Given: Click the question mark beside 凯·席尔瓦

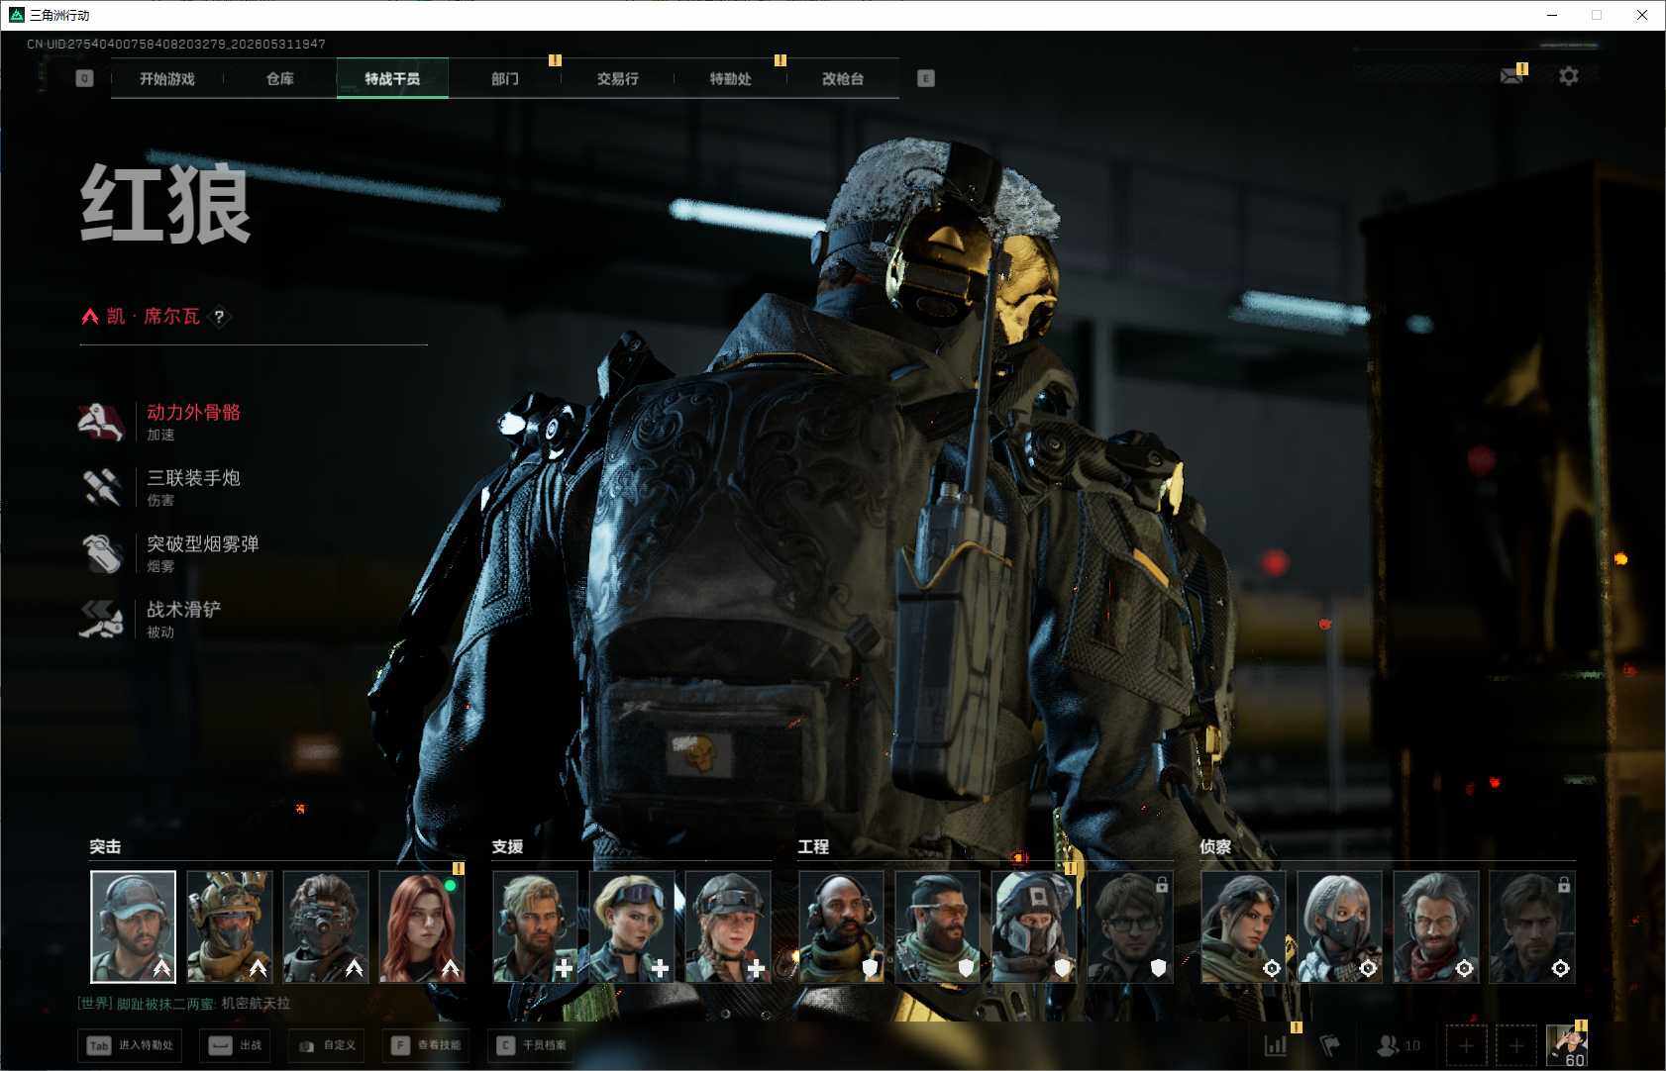Looking at the screenshot, I should pos(219,317).
